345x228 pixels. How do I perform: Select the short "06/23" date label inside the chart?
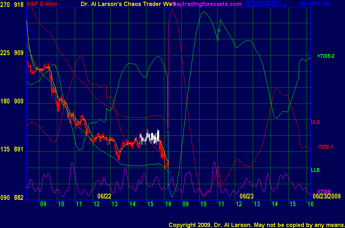[x=246, y=196]
